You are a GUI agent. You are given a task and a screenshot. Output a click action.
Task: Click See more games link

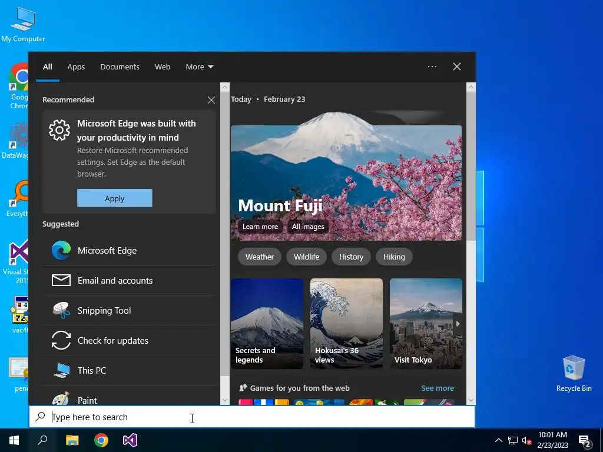pos(438,388)
